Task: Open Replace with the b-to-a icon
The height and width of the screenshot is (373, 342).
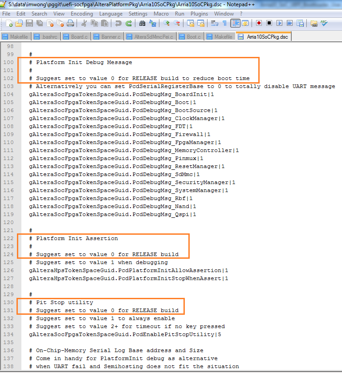Action: coord(153,23)
